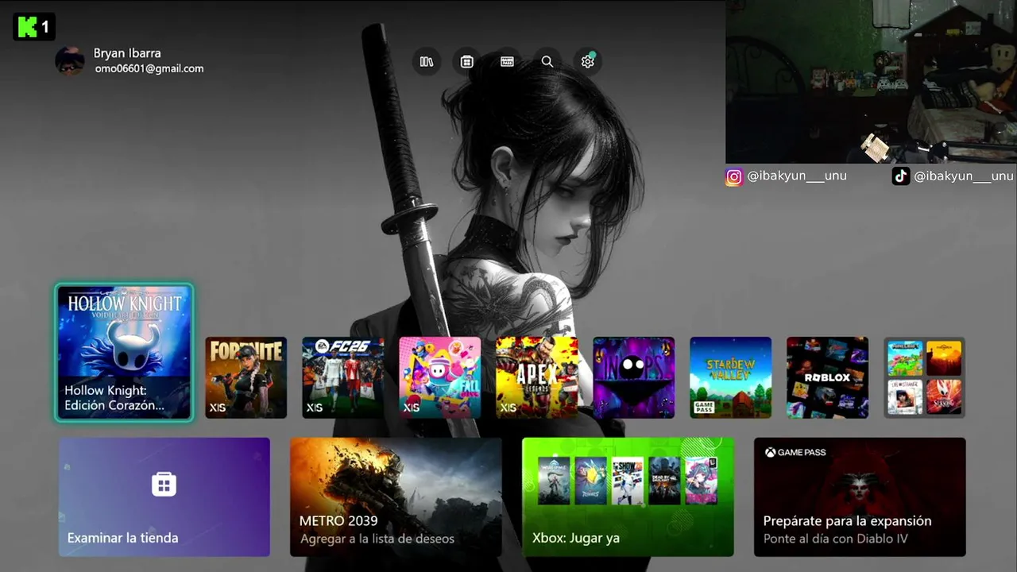Click the TikTok icon in stream overlay
Image resolution: width=1017 pixels, height=572 pixels.
click(901, 176)
